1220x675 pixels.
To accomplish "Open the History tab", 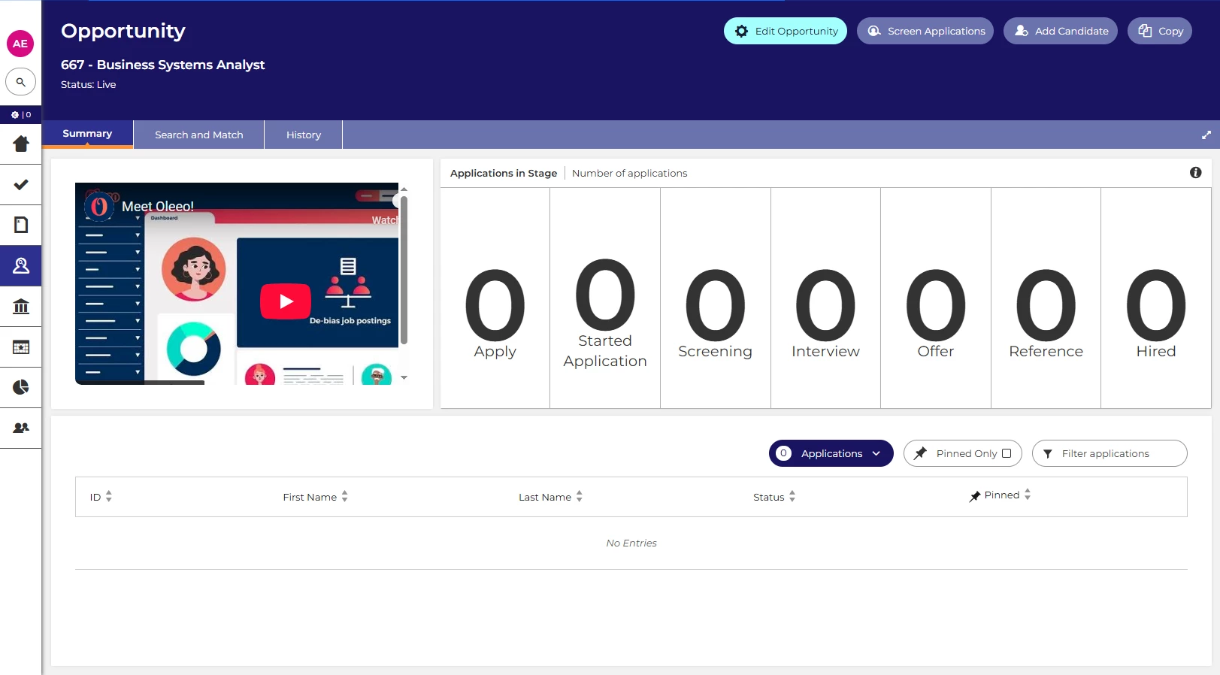I will coord(304,135).
